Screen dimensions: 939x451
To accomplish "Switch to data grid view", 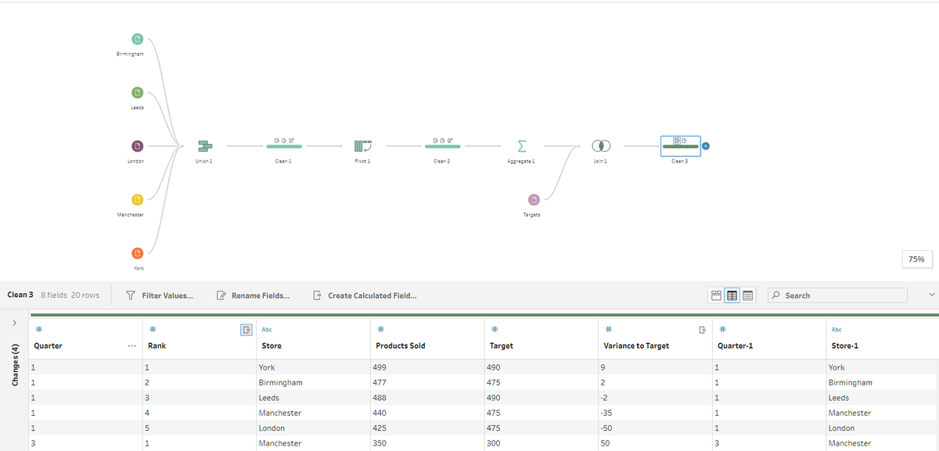I will click(732, 295).
